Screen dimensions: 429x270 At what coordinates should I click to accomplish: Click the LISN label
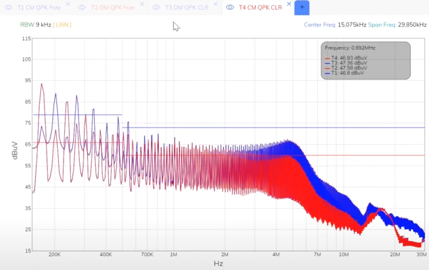[62, 25]
